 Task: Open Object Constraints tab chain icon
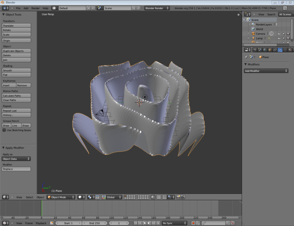click(x=275, y=50)
